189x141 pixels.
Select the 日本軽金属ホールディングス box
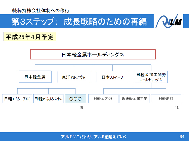tap(93, 54)
